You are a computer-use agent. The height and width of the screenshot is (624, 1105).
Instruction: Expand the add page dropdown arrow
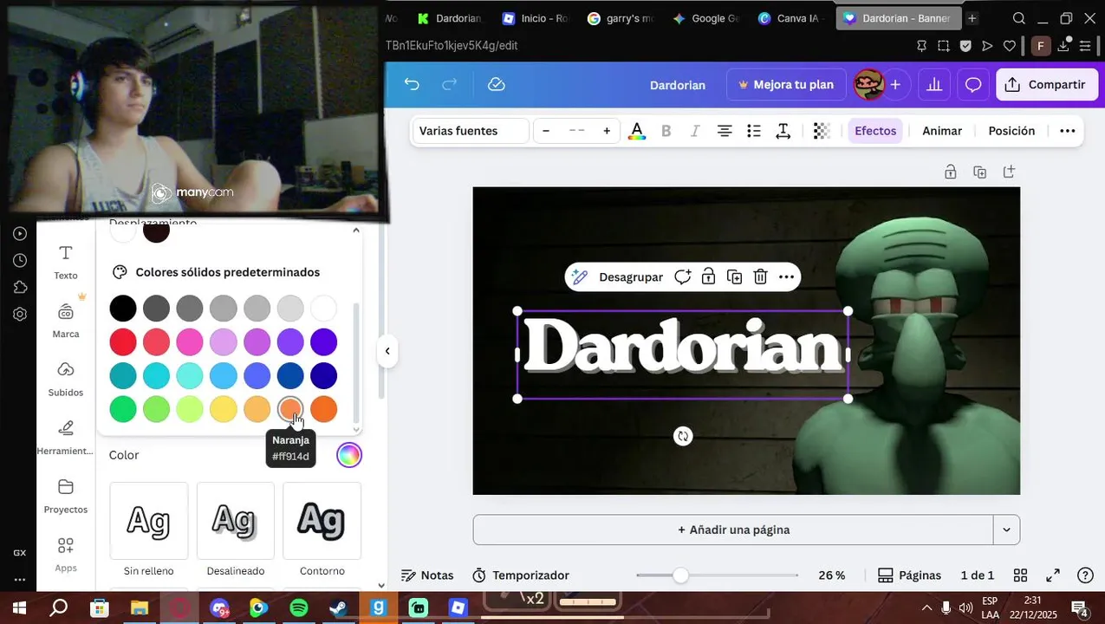[x=1006, y=530]
